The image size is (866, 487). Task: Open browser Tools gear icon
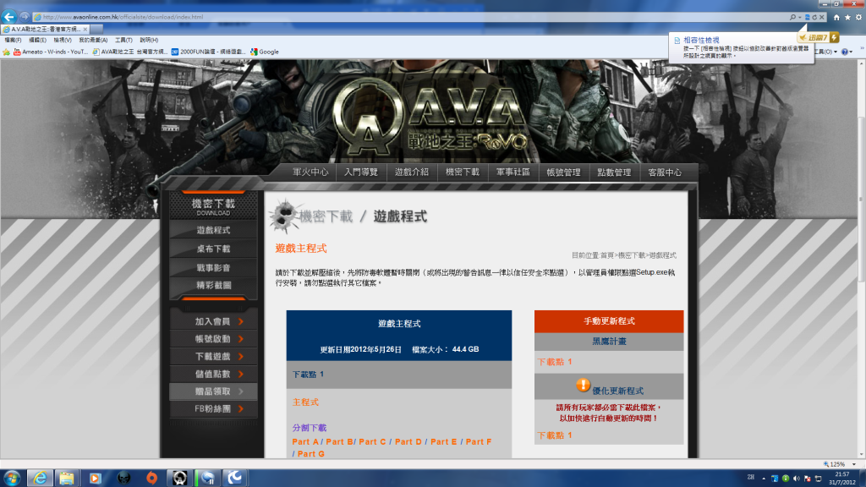pyautogui.click(x=859, y=17)
